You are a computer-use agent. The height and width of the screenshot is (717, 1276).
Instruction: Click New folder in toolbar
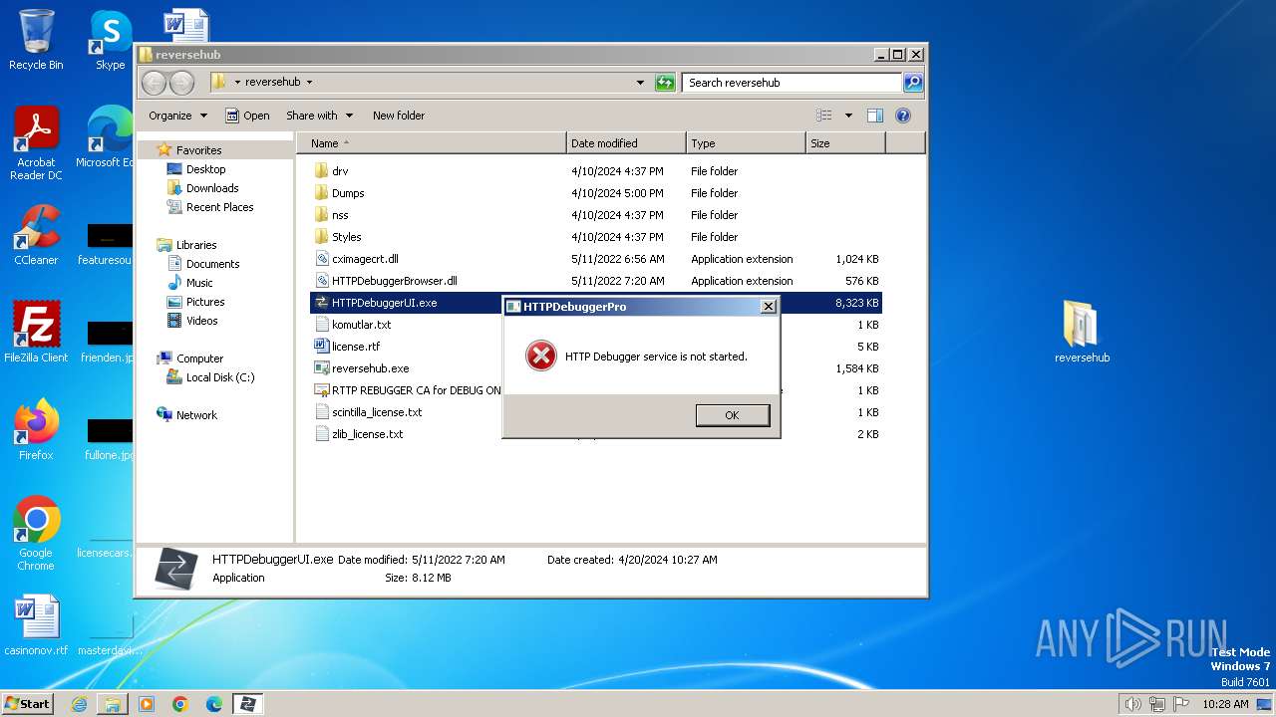point(399,116)
